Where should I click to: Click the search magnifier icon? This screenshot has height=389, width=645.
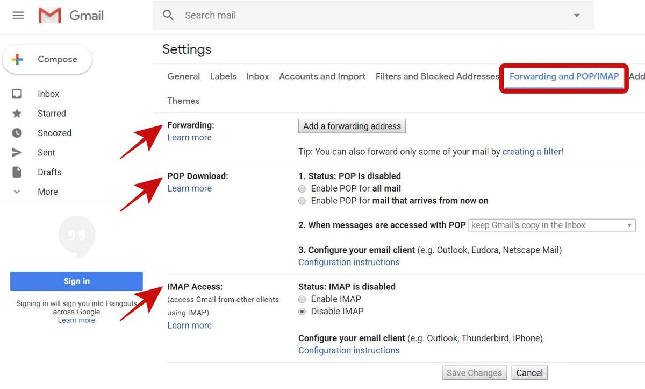[x=168, y=15]
